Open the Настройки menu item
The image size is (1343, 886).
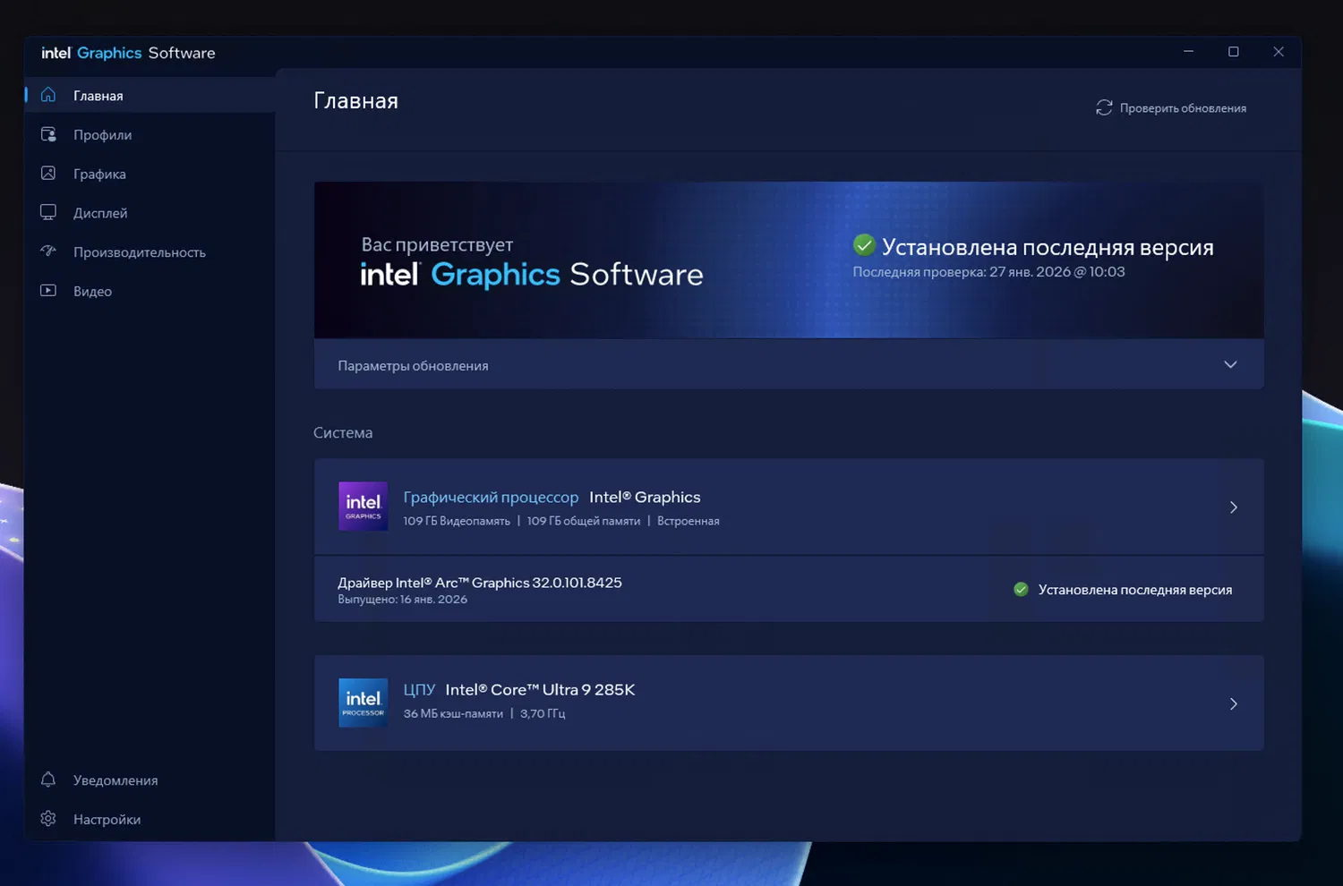point(150,819)
